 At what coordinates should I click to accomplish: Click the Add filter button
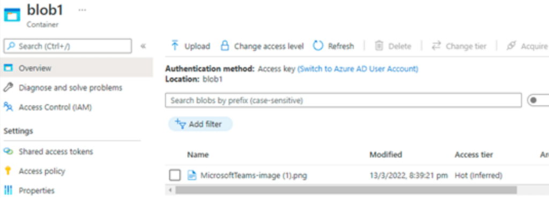(201, 124)
